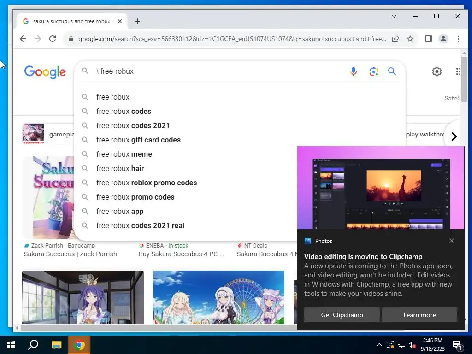Viewport: 472px width, 354px height.
Task: Open Sakura Succubus | Zack Parrish result
Action: coord(70,254)
